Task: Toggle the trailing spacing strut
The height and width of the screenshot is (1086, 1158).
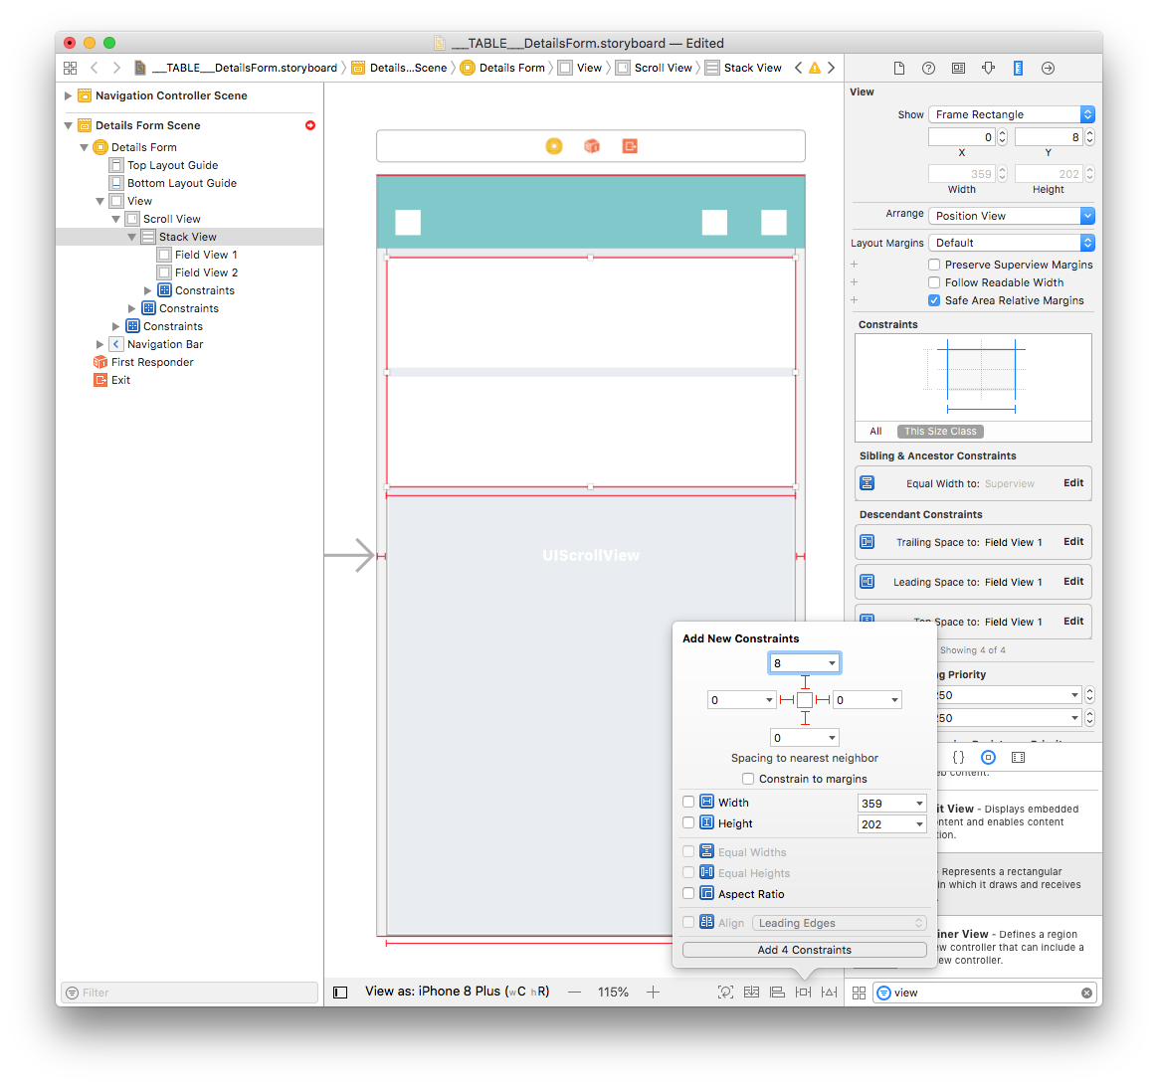Action: [x=823, y=700]
